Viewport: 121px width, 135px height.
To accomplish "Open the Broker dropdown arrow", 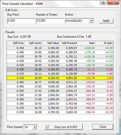I will [x=91, y=21].
